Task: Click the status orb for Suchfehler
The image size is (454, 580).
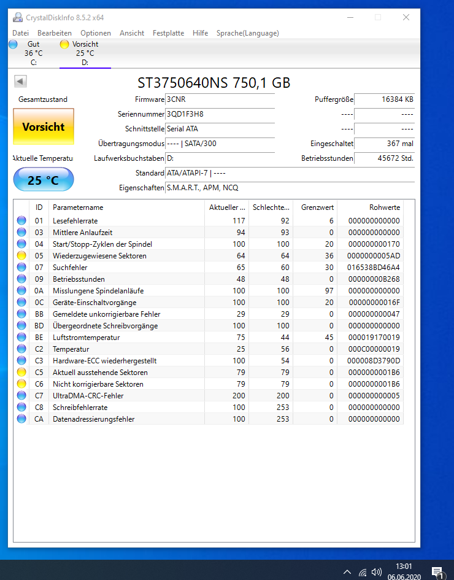Action: click(21, 267)
